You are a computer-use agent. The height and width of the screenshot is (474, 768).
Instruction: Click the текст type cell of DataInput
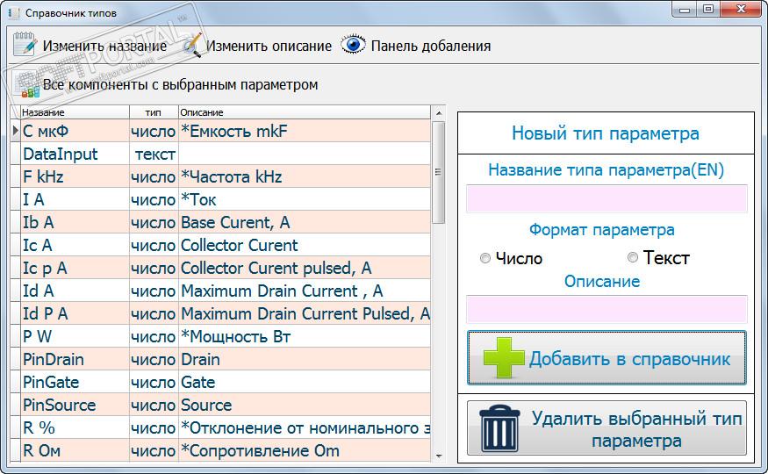(154, 154)
